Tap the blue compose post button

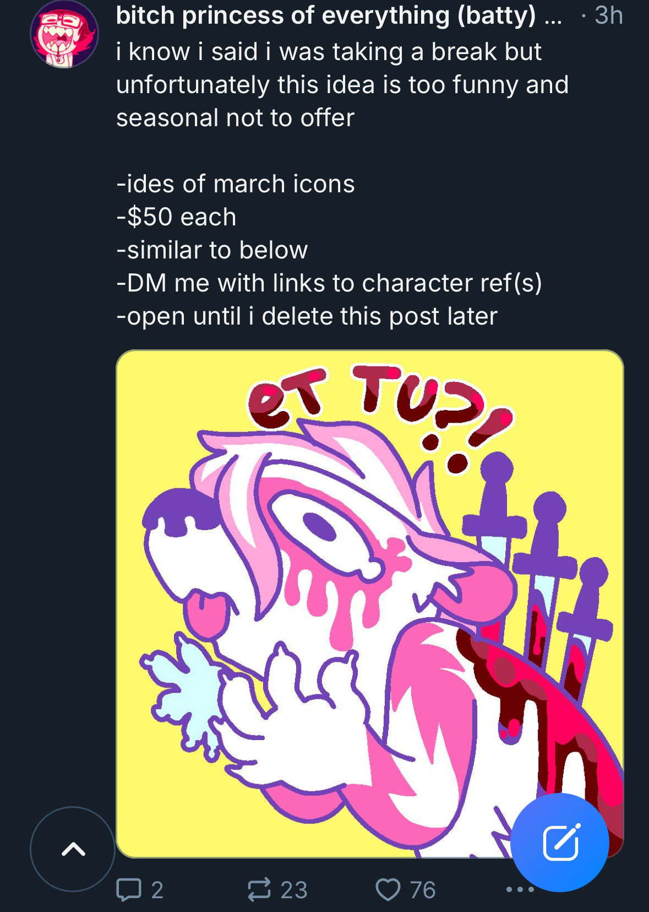pos(560,843)
